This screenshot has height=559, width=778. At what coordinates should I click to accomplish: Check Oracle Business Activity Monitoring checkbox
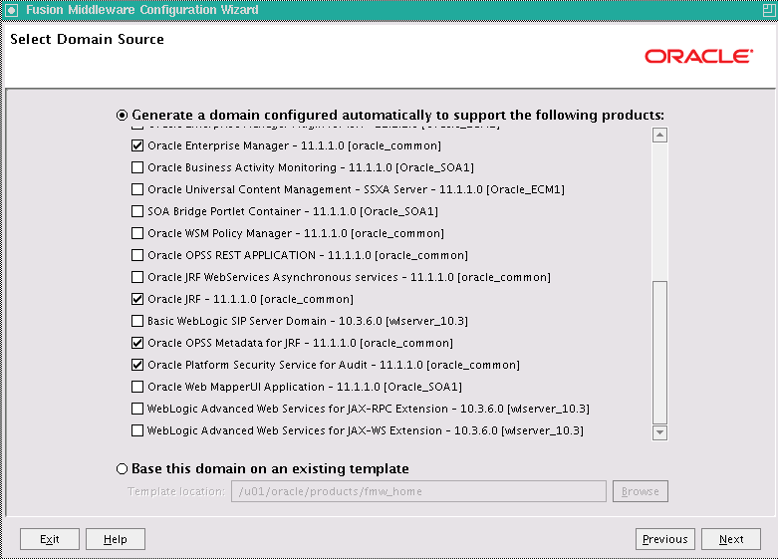click(137, 167)
